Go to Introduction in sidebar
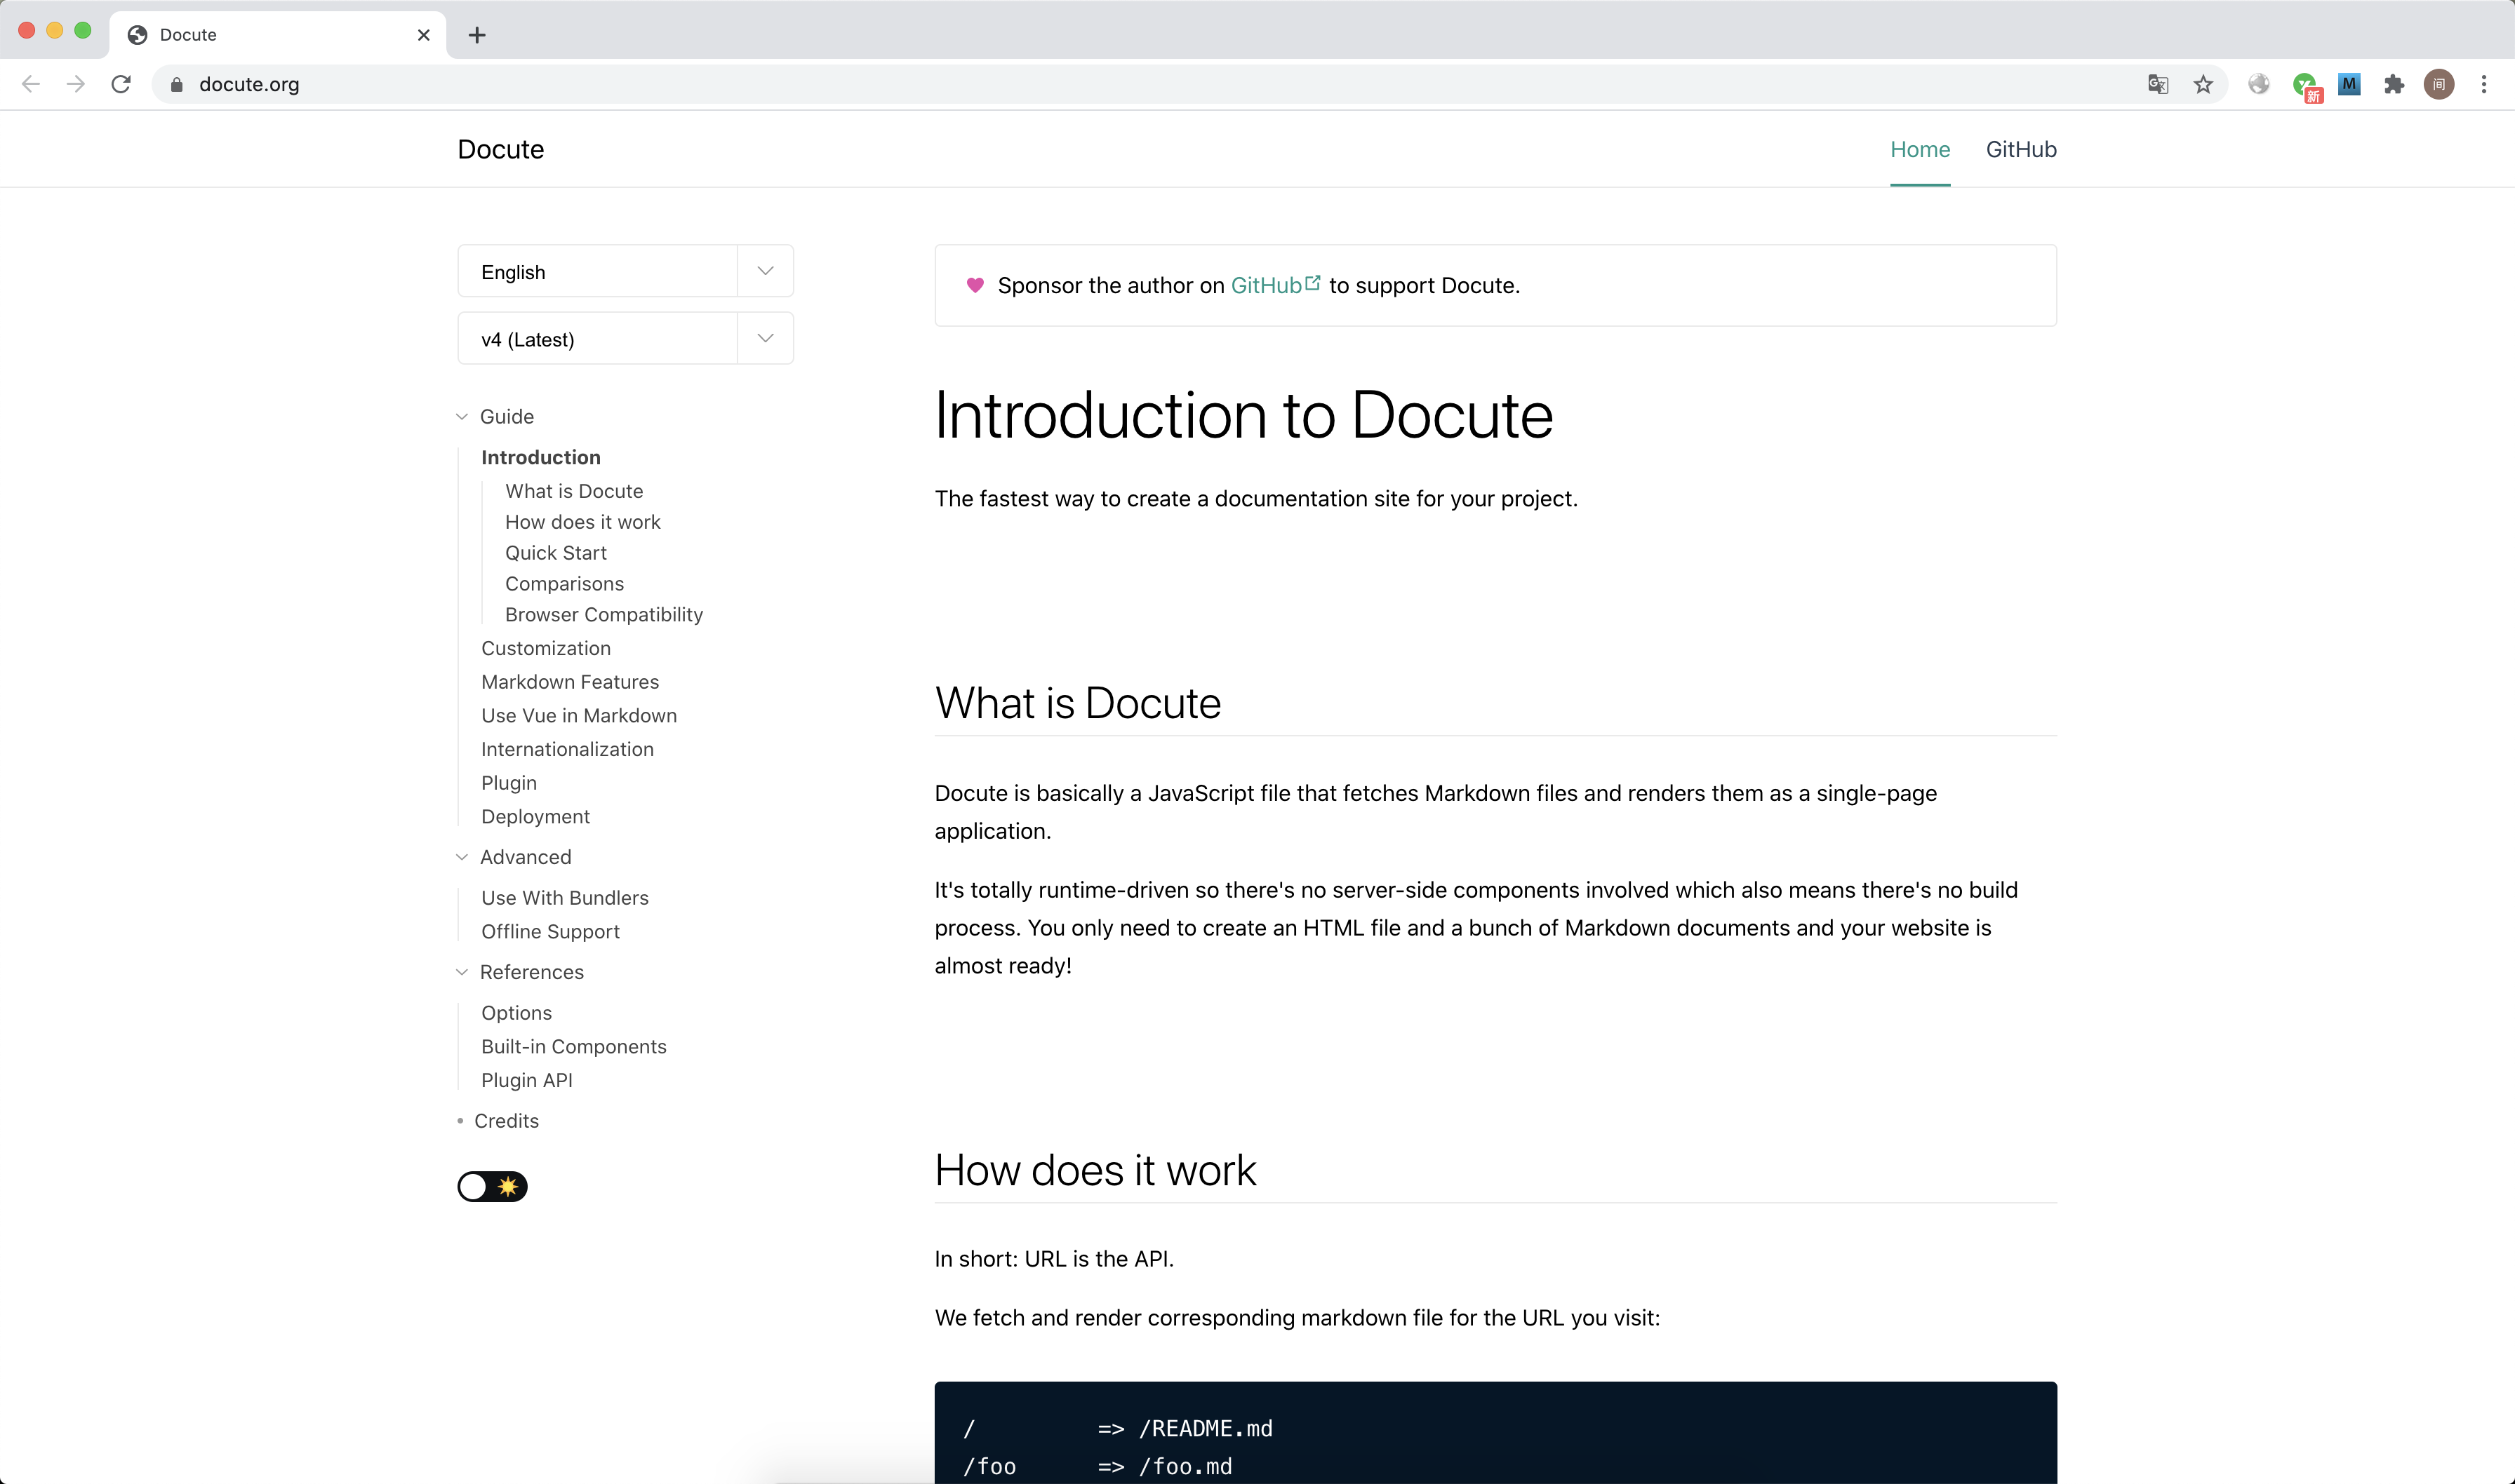Viewport: 2515px width, 1484px height. 541,457
